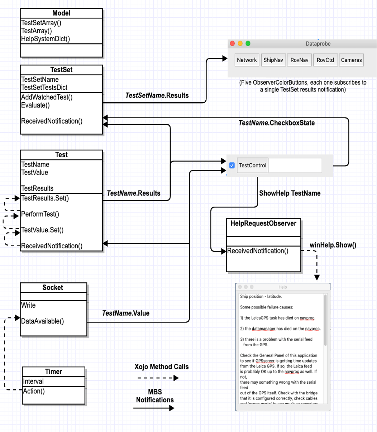Select the Model class box header

point(61,13)
